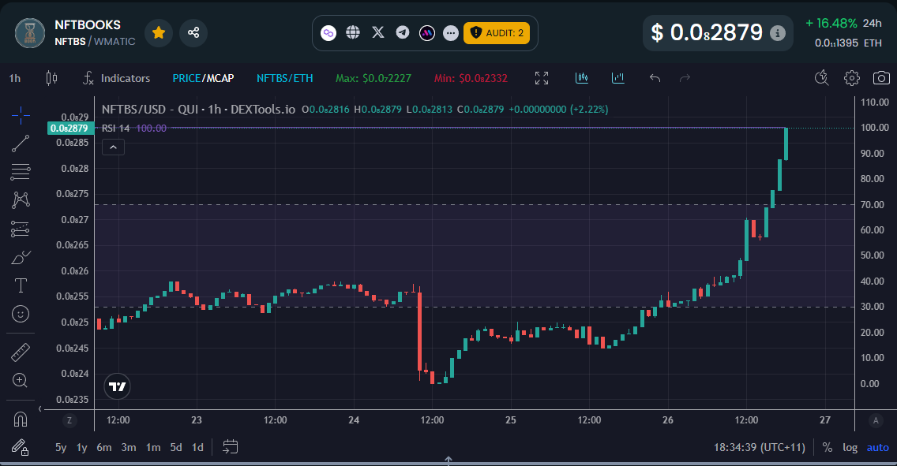Open chart settings gear
Image resolution: width=897 pixels, height=466 pixels.
coord(851,78)
